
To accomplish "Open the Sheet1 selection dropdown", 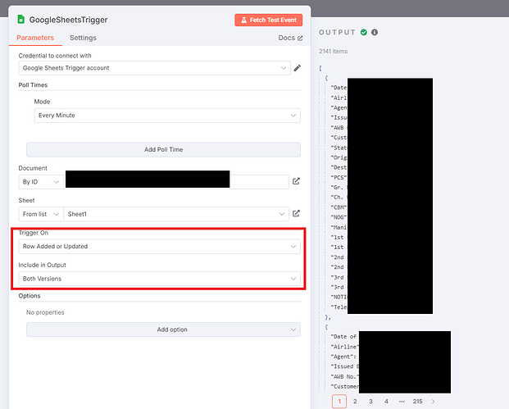I will click(x=176, y=214).
